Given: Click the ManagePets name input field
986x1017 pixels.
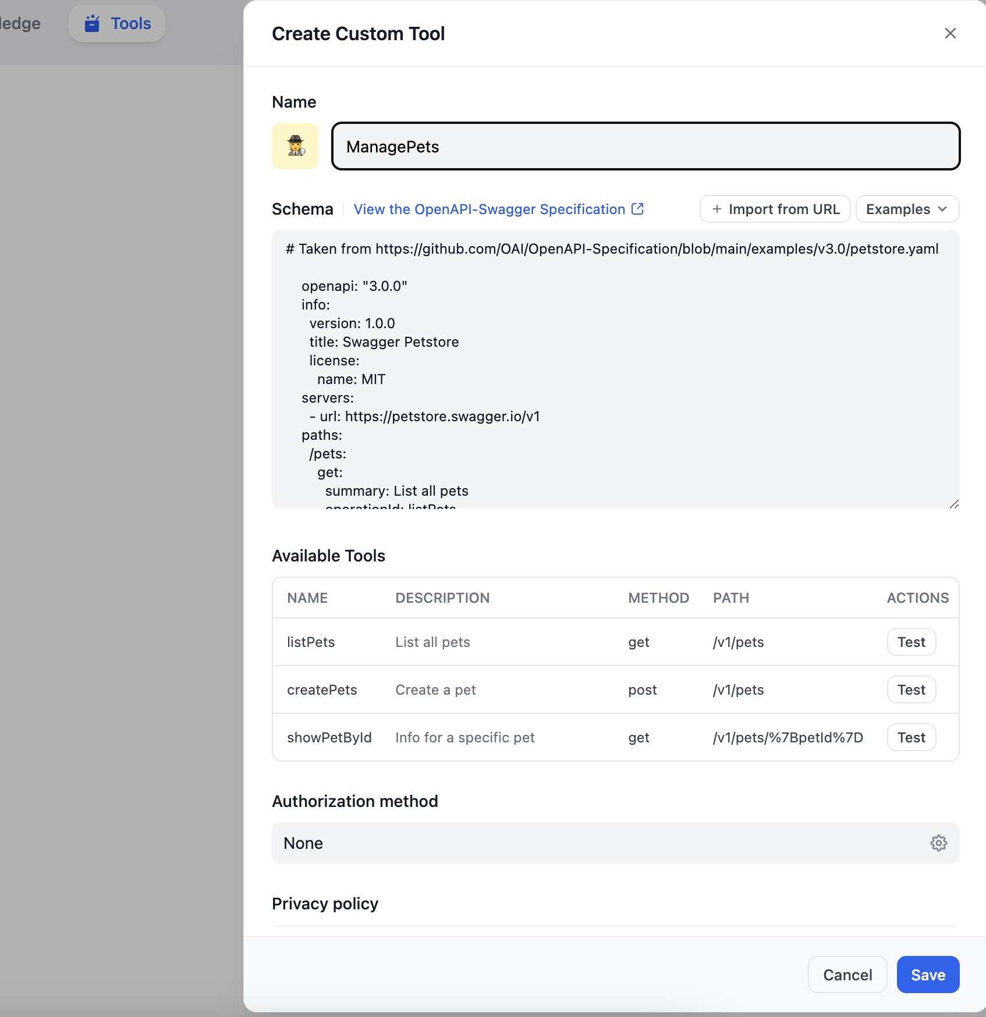Looking at the screenshot, I should [x=645, y=146].
